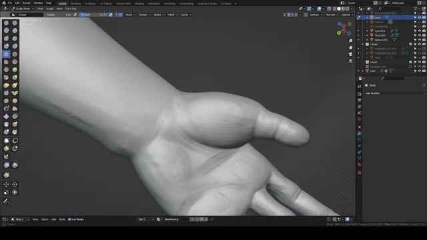Select the Line Project tool

pos(6,157)
